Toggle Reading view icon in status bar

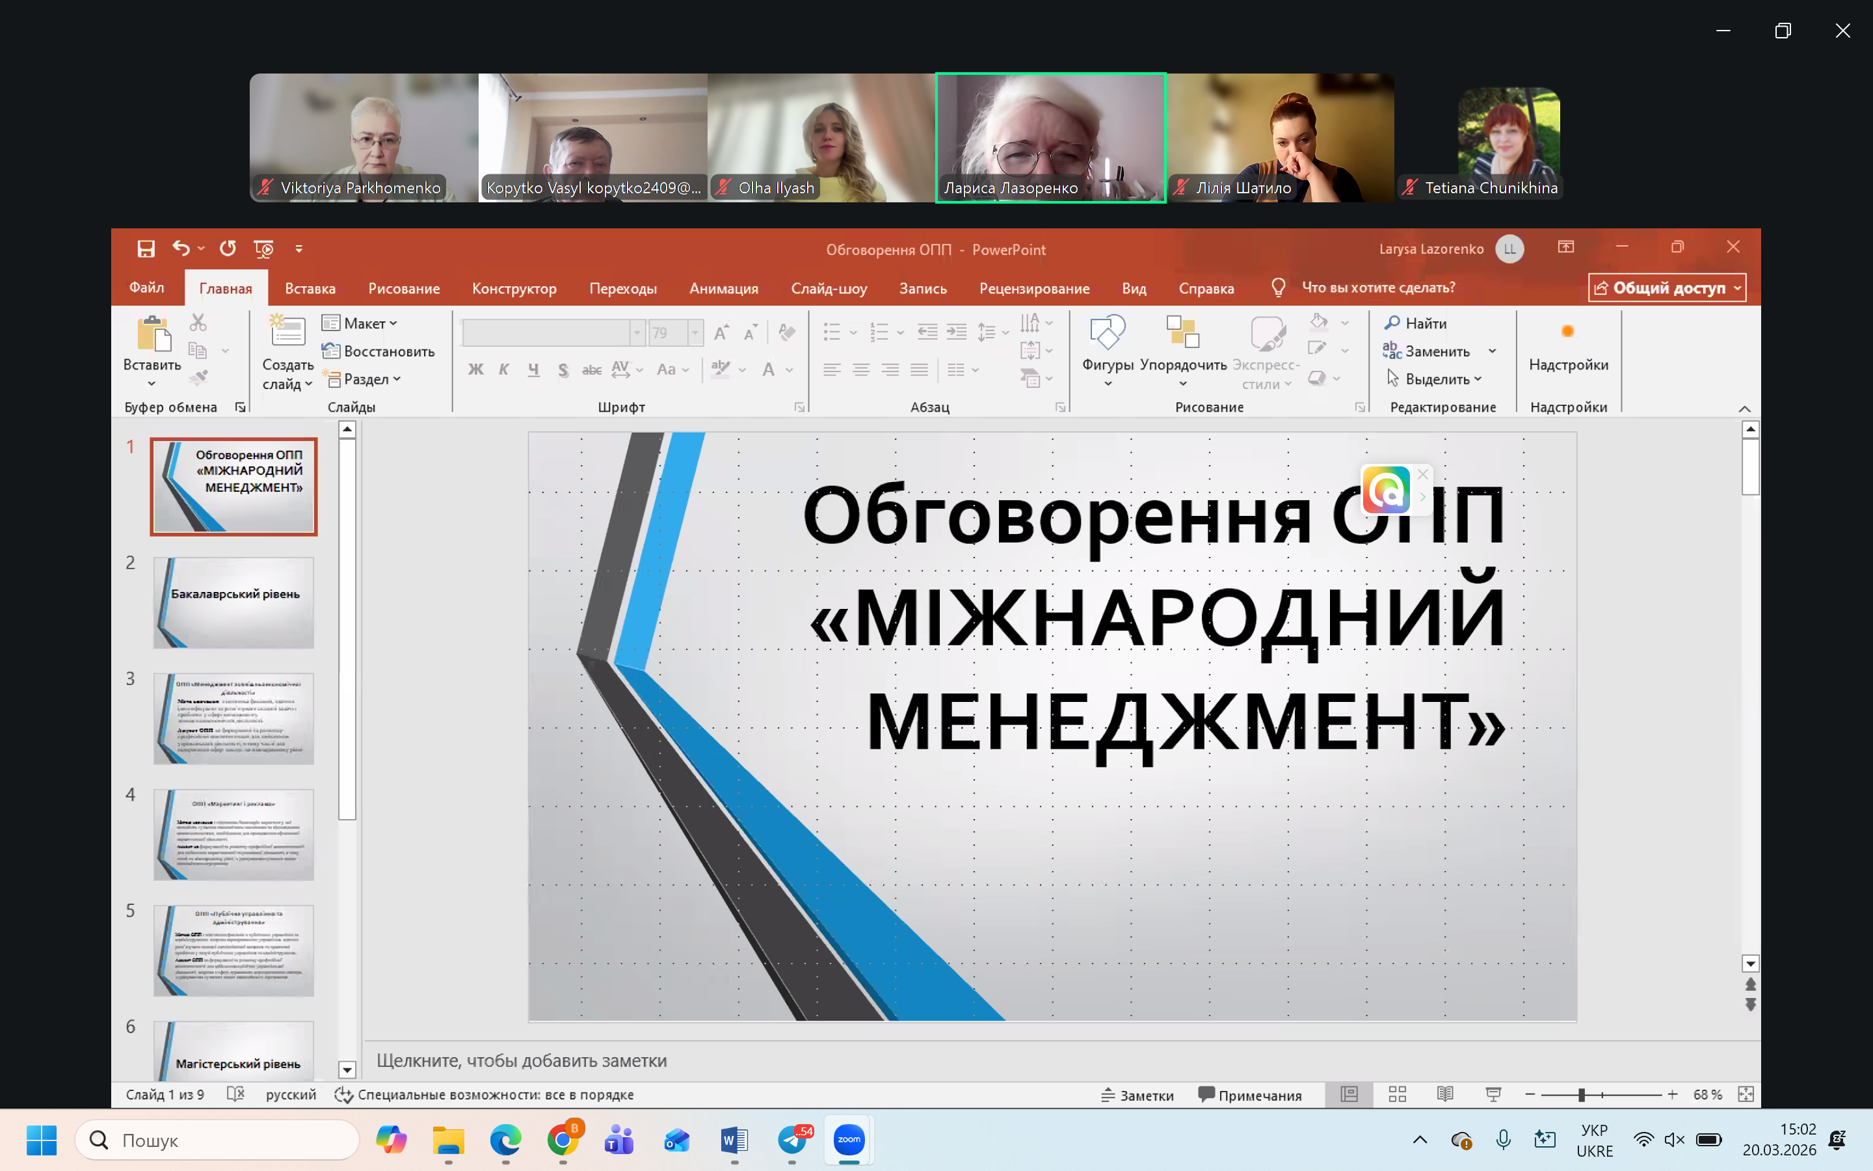[x=1445, y=1094]
